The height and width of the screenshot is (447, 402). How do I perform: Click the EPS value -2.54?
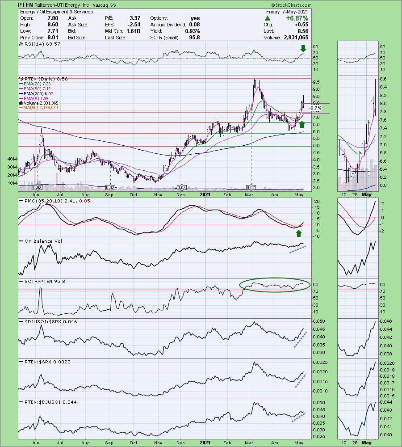click(134, 25)
